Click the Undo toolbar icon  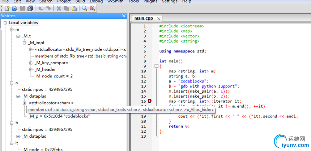[41, 8]
